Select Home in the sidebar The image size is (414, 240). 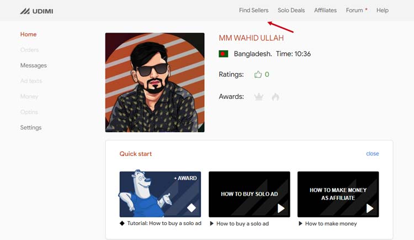(x=29, y=34)
